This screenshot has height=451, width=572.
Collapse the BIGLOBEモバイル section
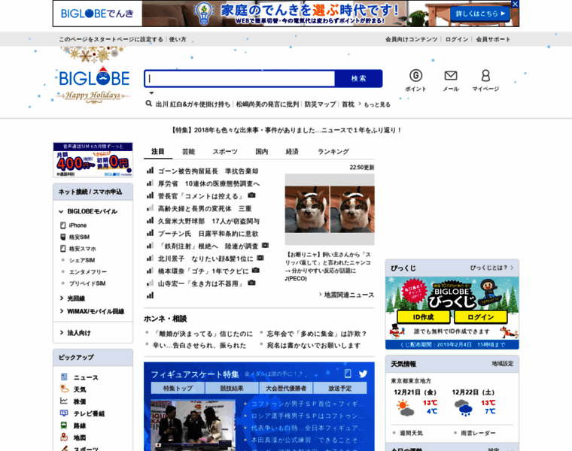pos(61,211)
